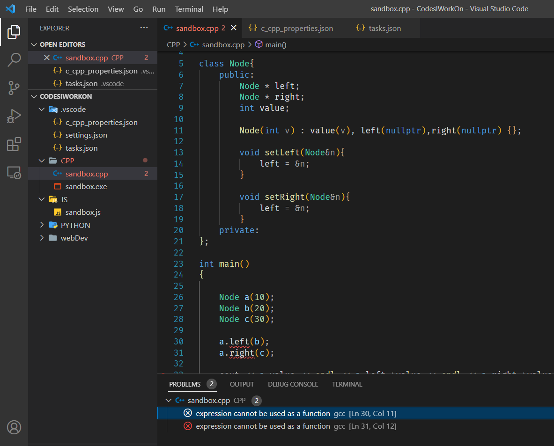The height and width of the screenshot is (446, 554).
Task: Click C++ file icon in breadcrumb
Action: pyautogui.click(x=194, y=44)
